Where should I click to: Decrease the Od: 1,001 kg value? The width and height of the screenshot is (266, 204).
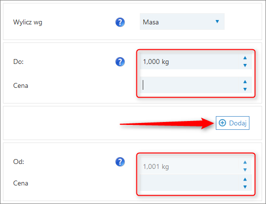[245, 170]
